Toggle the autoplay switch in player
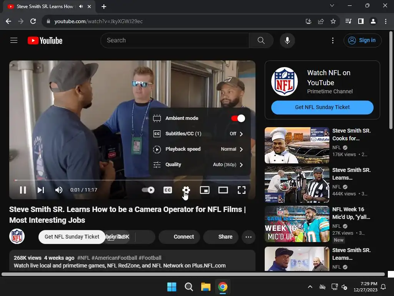Screen dimensions: 394x296 (x=148, y=190)
